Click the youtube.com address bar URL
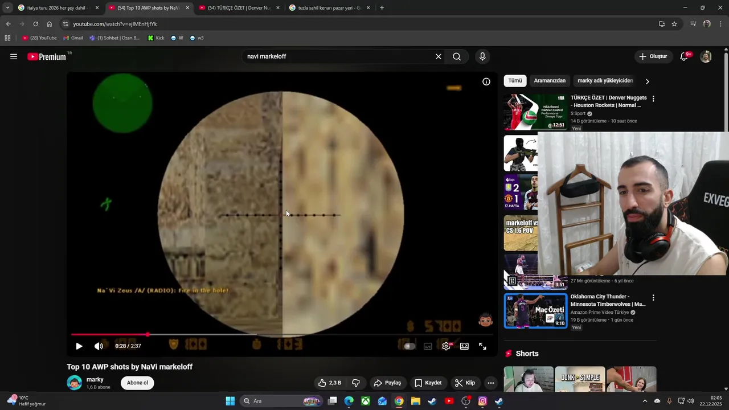 click(115, 24)
